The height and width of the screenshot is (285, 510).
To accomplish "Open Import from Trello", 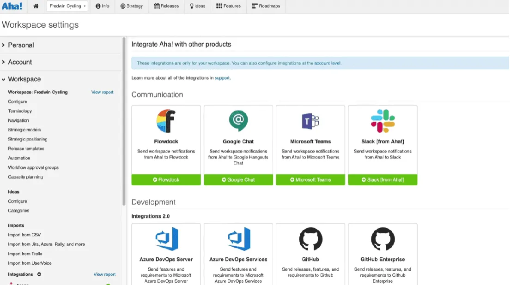I will pyautogui.click(x=25, y=254).
